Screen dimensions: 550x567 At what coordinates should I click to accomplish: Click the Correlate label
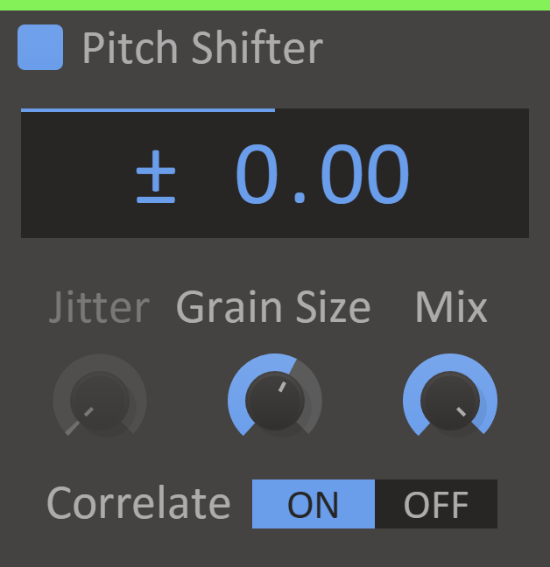(x=138, y=504)
